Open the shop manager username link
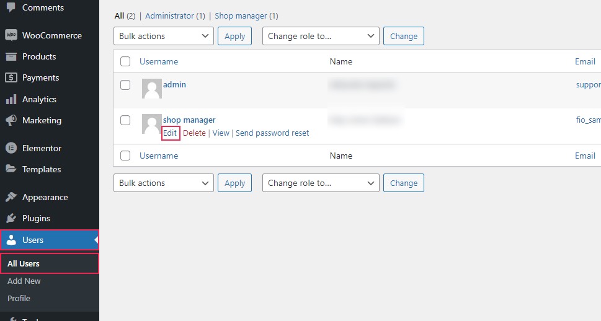Screen dimensions: 601x321 coord(189,120)
